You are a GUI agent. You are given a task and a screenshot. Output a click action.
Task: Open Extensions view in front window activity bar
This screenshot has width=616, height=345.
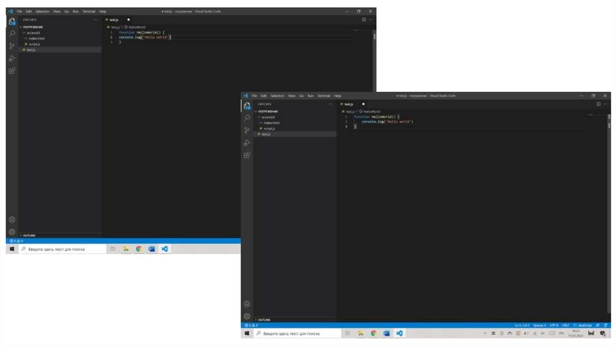coord(247,155)
